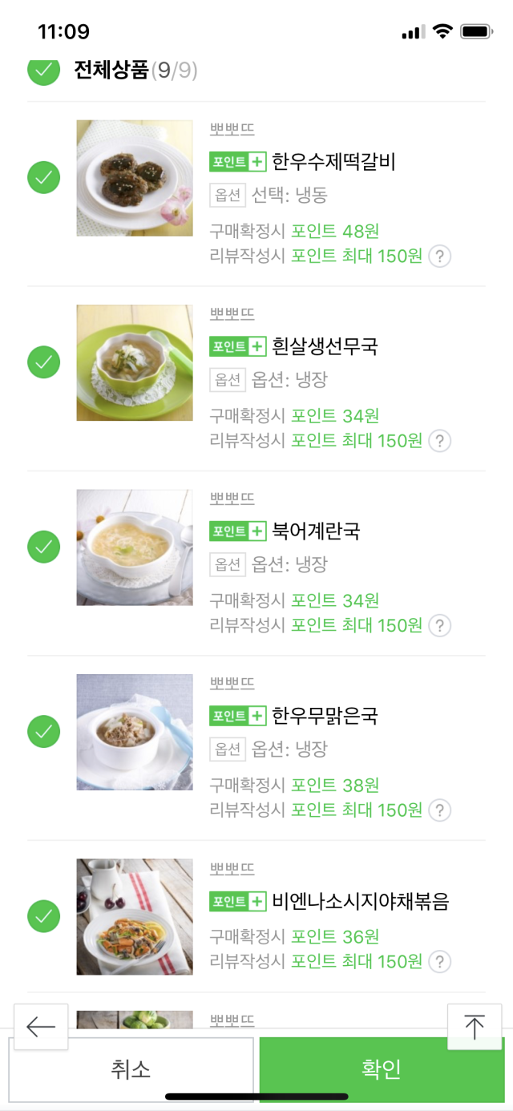Tap review points help icon for 흰살생선무국

pyautogui.click(x=439, y=441)
